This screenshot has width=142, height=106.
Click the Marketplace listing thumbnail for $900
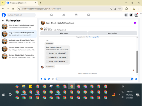[41, 29]
